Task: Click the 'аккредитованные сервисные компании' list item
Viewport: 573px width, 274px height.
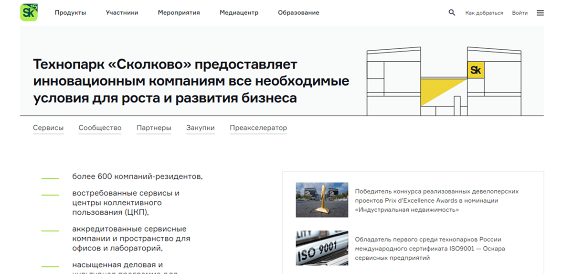Action: tap(131, 239)
